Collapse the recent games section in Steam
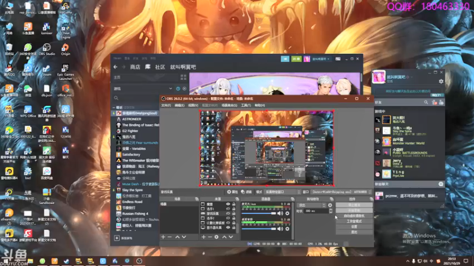 [114, 108]
